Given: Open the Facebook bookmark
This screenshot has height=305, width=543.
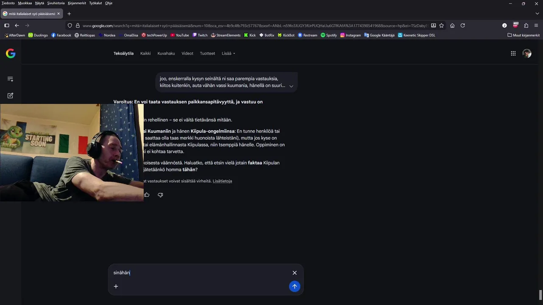Looking at the screenshot, I should (x=61, y=35).
